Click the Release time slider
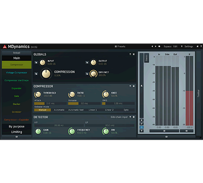 pos(84,104)
